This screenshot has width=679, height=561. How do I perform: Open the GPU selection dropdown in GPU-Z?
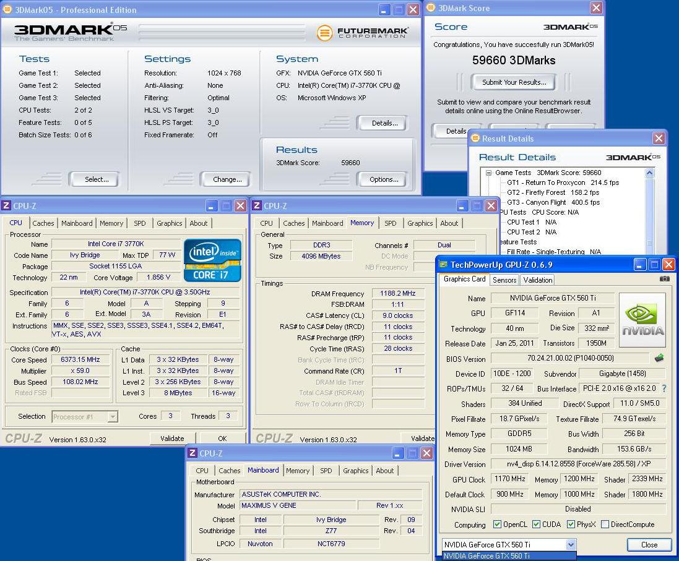(x=571, y=544)
